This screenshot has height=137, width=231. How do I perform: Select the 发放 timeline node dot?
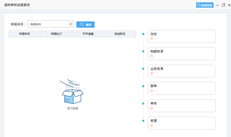(143, 34)
